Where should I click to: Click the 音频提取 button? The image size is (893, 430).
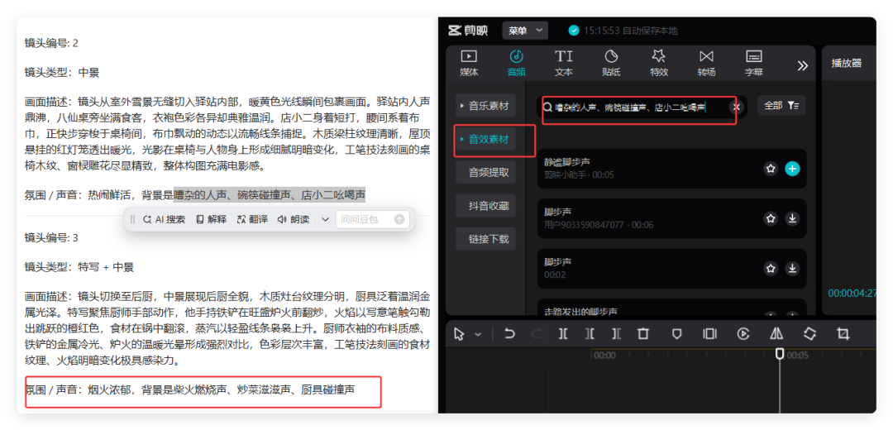point(488,173)
